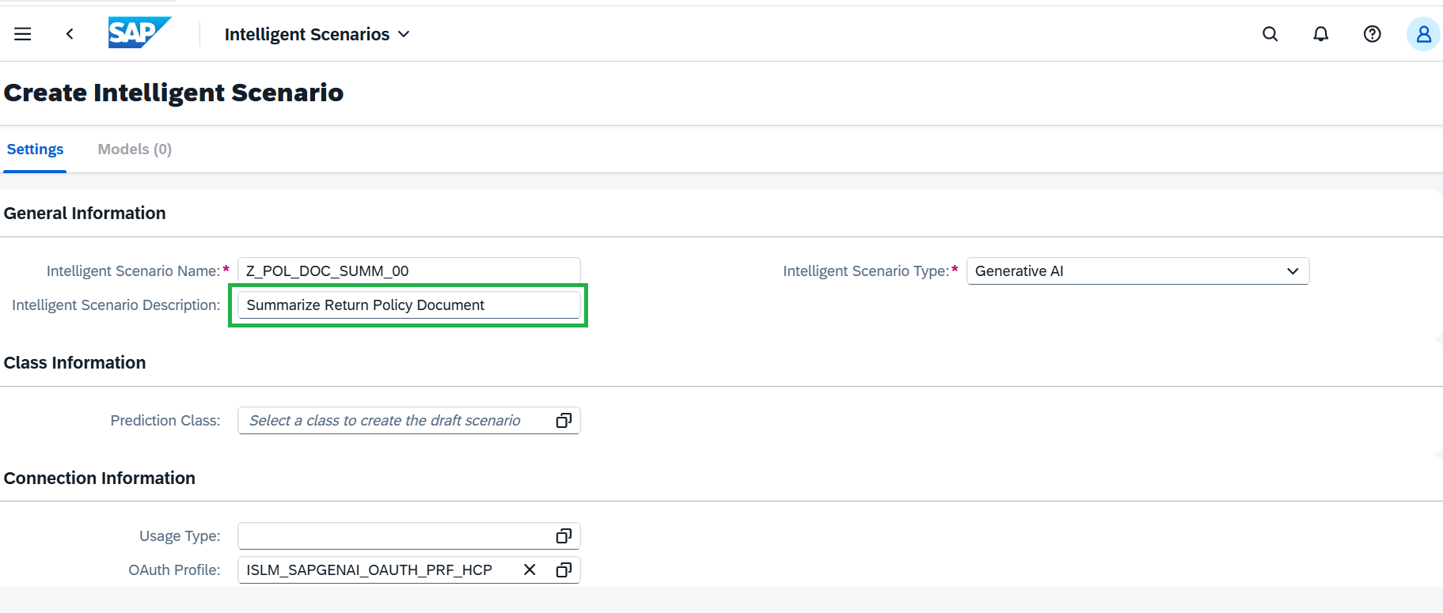Open value help for OAuth Profile
The width and height of the screenshot is (1443, 613).
[564, 570]
